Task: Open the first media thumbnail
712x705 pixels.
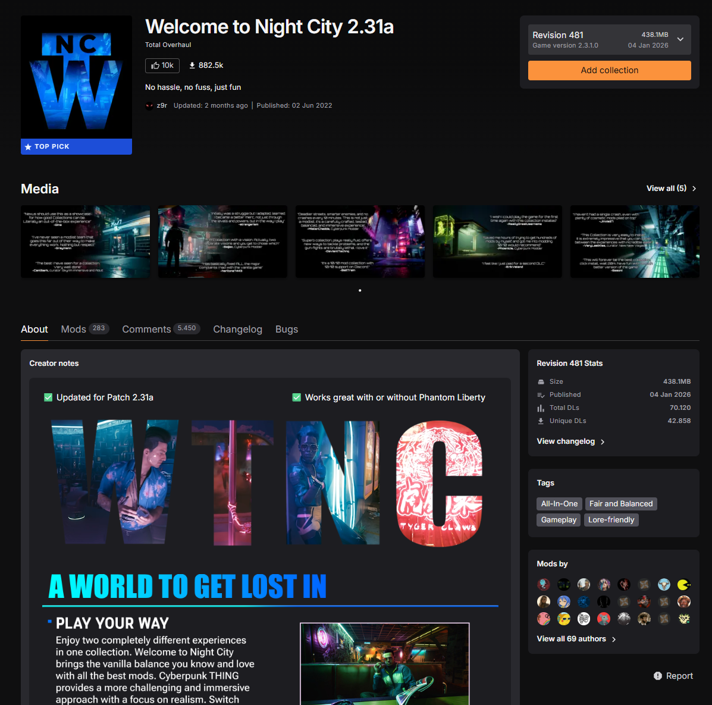Action: (x=85, y=242)
